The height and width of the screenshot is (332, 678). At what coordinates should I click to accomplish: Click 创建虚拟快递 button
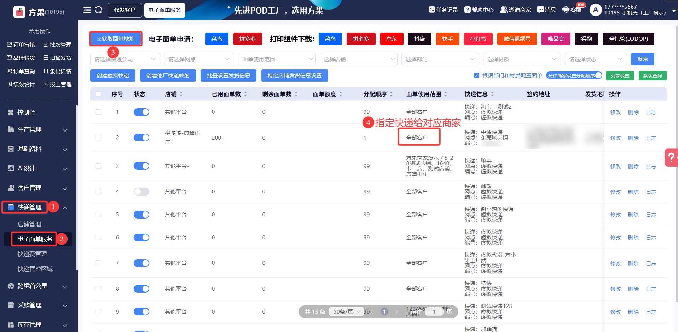[113, 76]
